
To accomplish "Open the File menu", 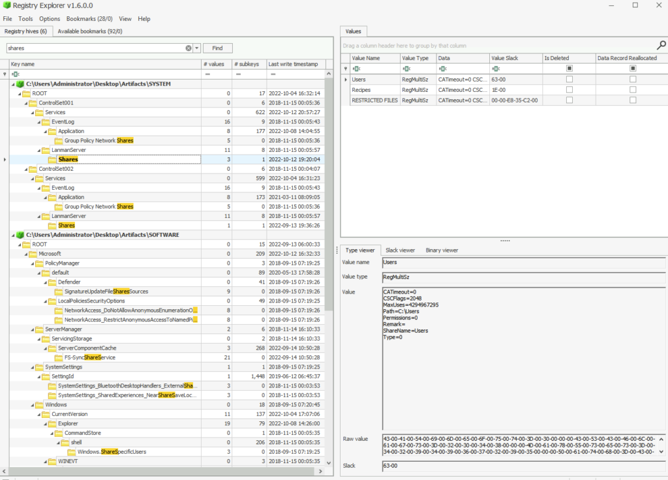I will pos(7,19).
